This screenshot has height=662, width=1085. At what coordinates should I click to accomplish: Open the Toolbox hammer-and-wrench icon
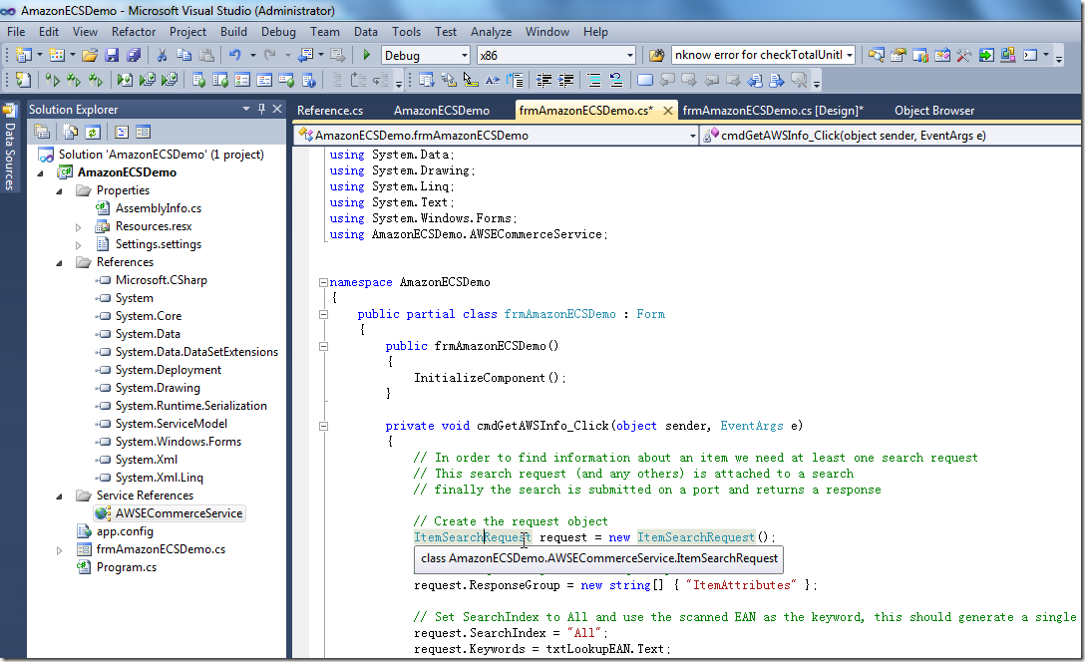[963, 56]
